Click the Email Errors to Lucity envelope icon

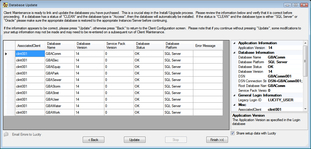6,134
